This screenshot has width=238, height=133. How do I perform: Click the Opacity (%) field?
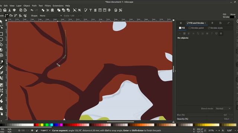(x=205, y=119)
